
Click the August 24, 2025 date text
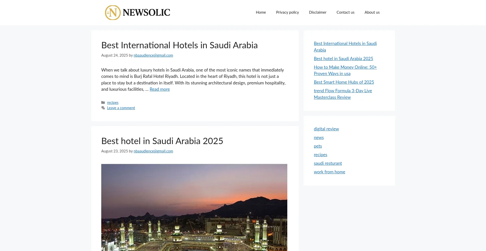tap(114, 55)
